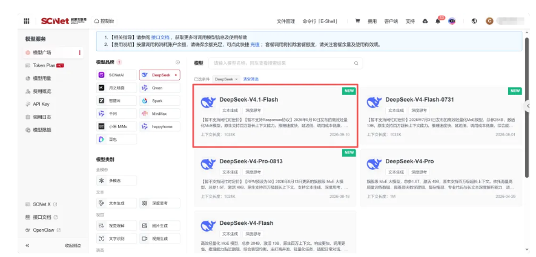Click the search magnifier icon

356,63
